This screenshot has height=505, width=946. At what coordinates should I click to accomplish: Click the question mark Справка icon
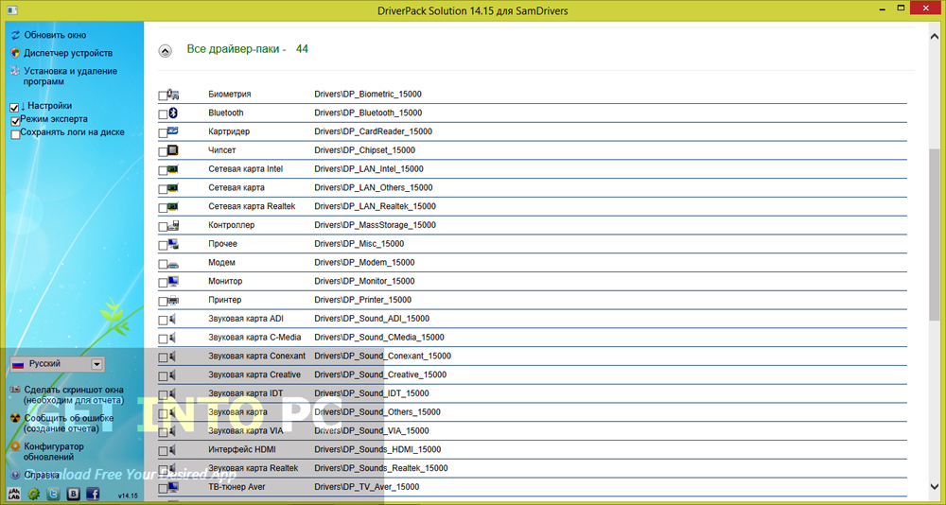coord(16,475)
